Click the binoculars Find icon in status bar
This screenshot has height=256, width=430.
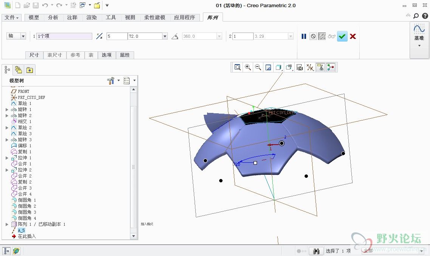(316, 251)
